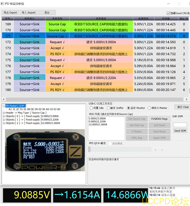Click the Import button

coord(29,13)
